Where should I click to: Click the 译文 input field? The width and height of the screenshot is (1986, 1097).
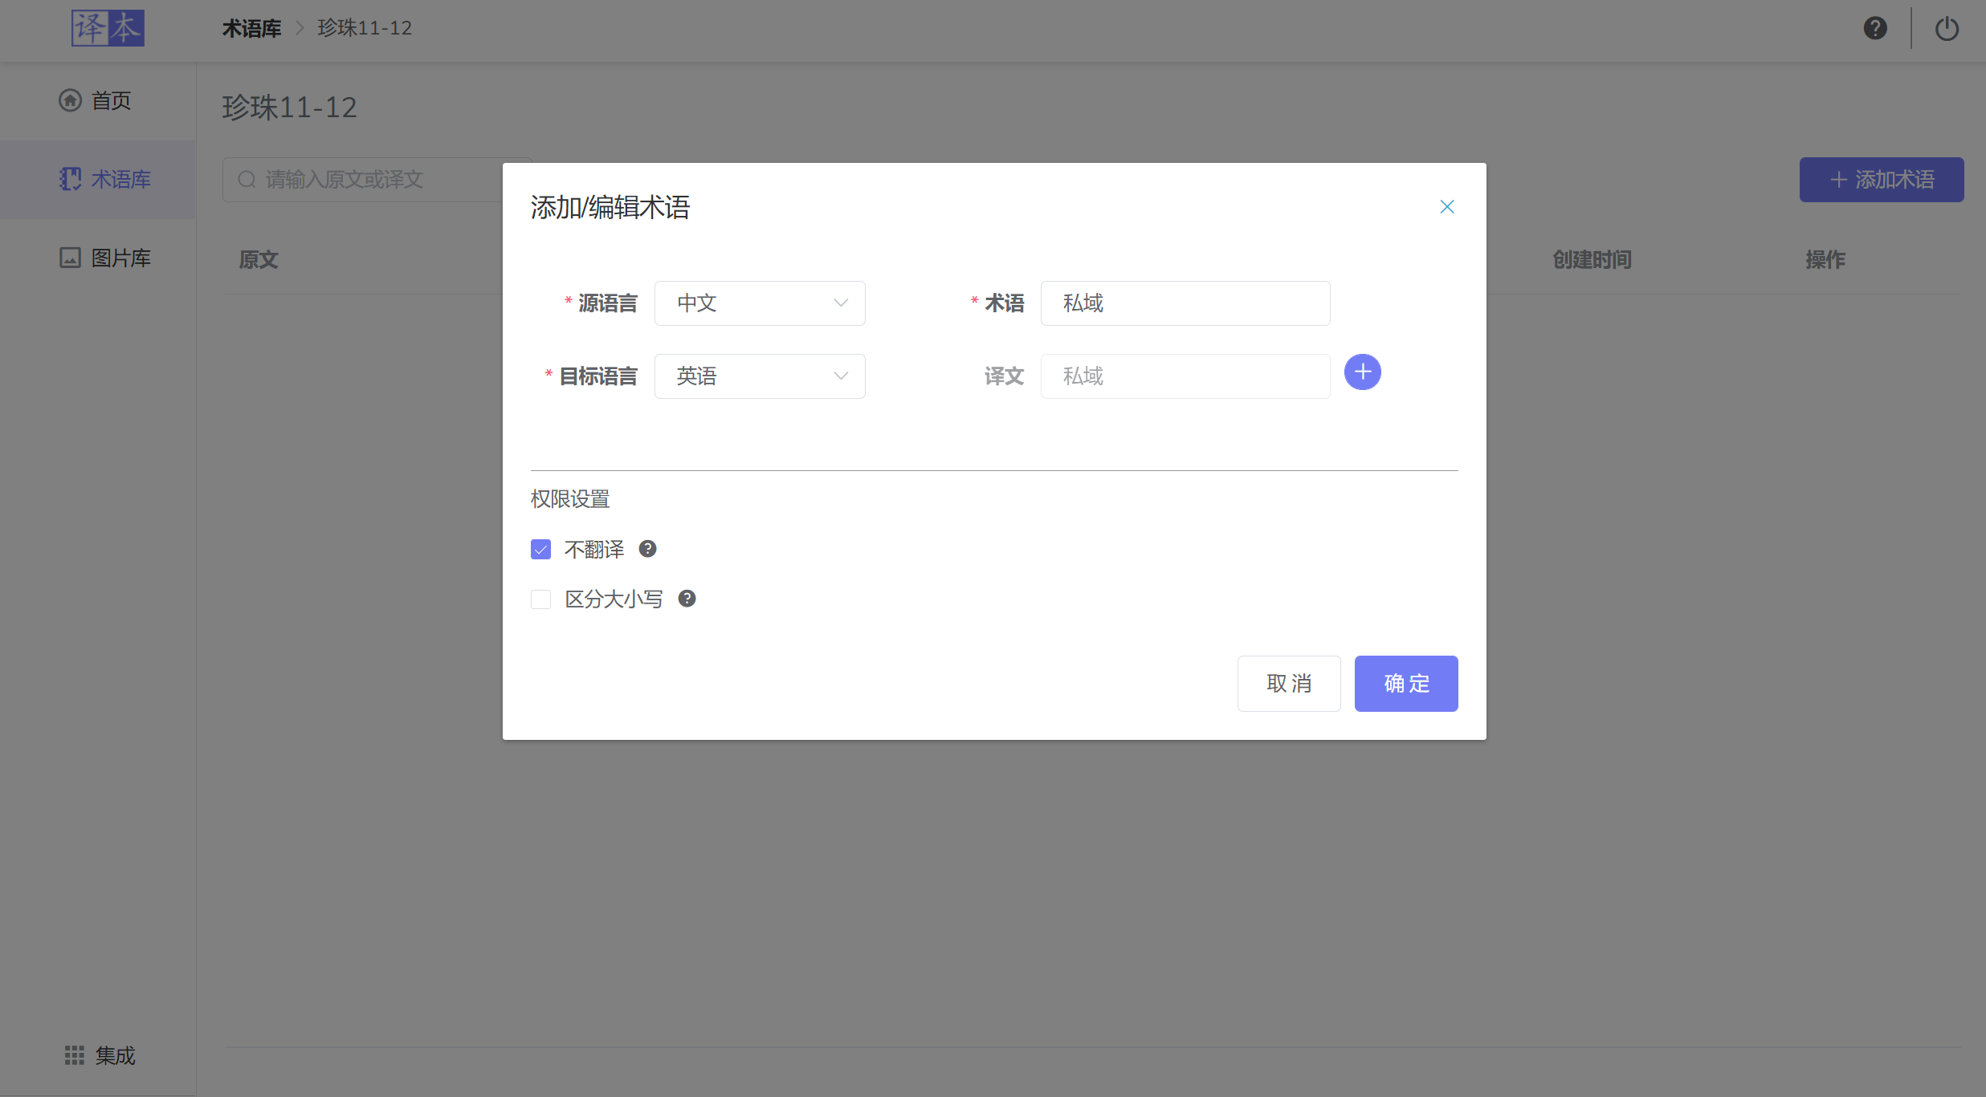[x=1185, y=376]
